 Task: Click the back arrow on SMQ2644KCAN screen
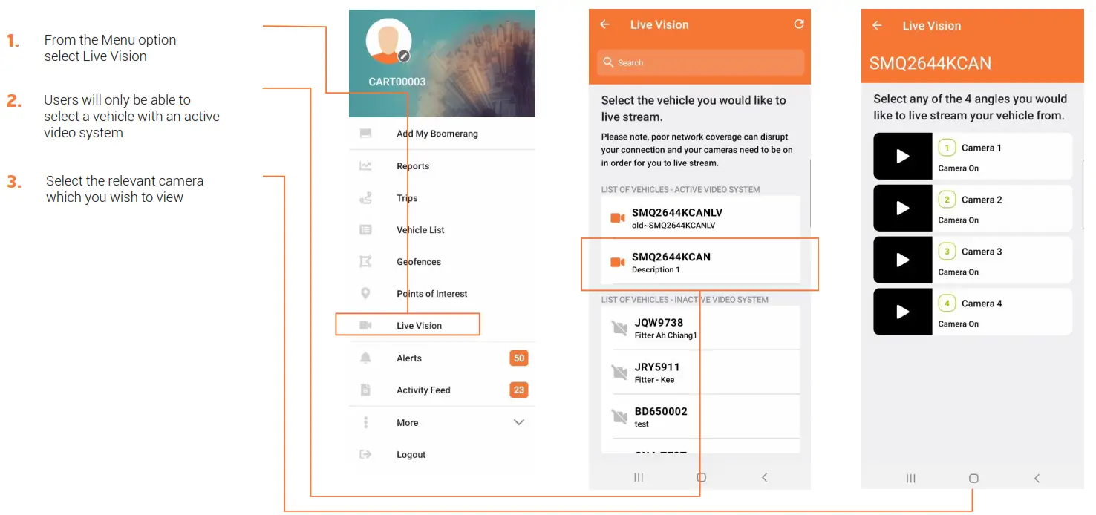point(877,24)
